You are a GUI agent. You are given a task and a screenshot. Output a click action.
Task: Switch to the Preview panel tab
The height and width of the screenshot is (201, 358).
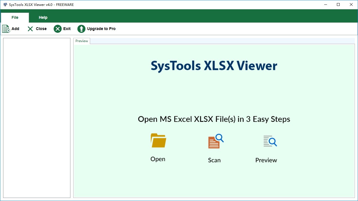tap(82, 41)
